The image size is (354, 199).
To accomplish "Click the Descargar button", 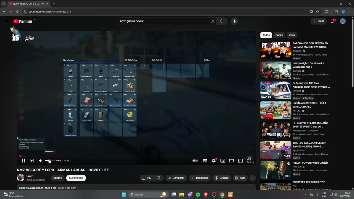I will (x=200, y=178).
